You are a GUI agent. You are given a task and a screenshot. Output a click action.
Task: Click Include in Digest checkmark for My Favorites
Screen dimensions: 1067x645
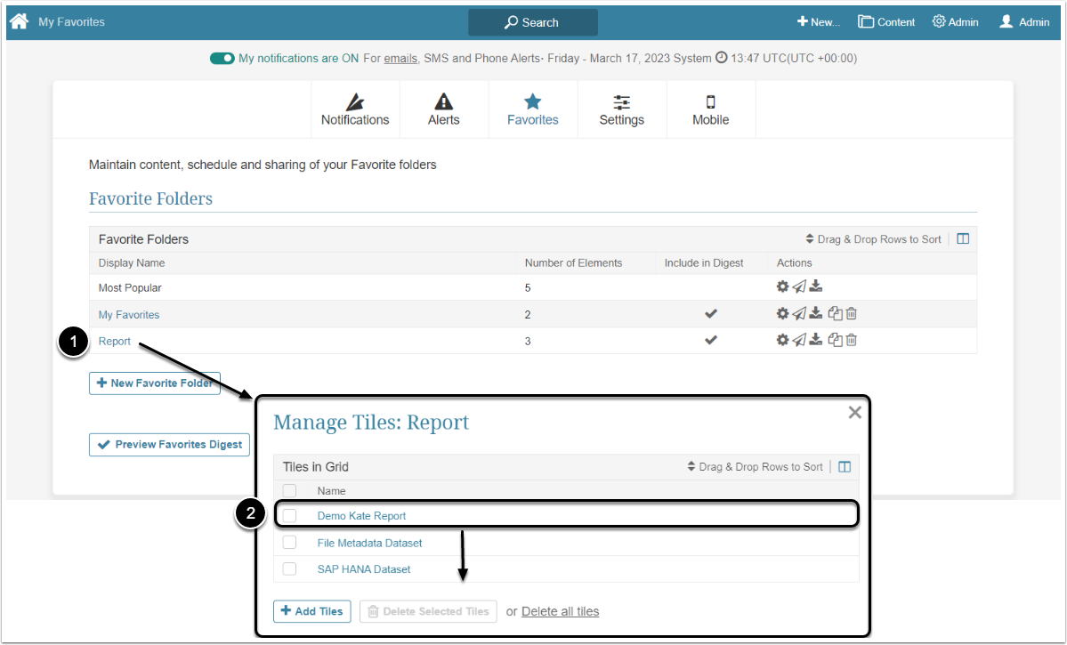point(710,314)
